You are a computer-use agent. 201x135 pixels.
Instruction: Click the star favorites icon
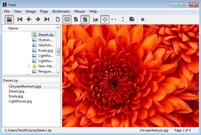tap(142, 20)
